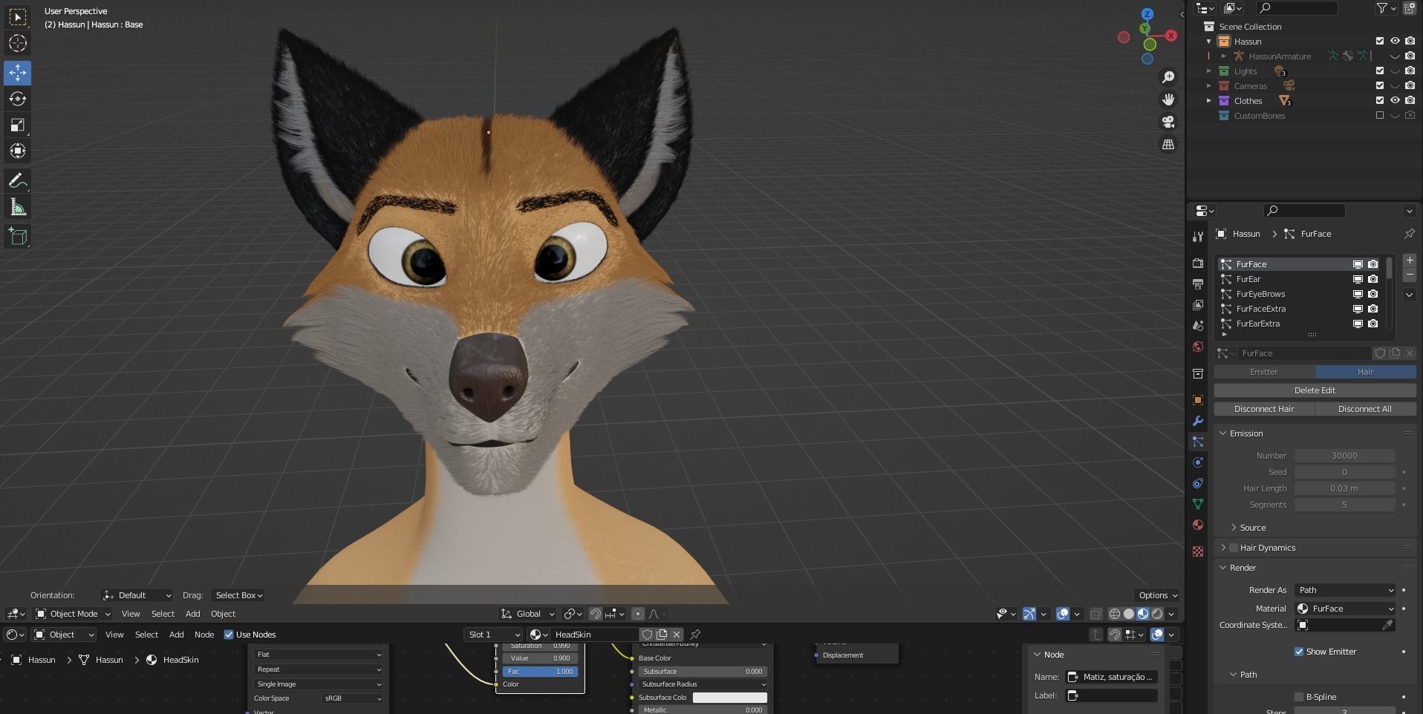Open the Render properties tab
This screenshot has height=714, width=1423.
[1197, 263]
